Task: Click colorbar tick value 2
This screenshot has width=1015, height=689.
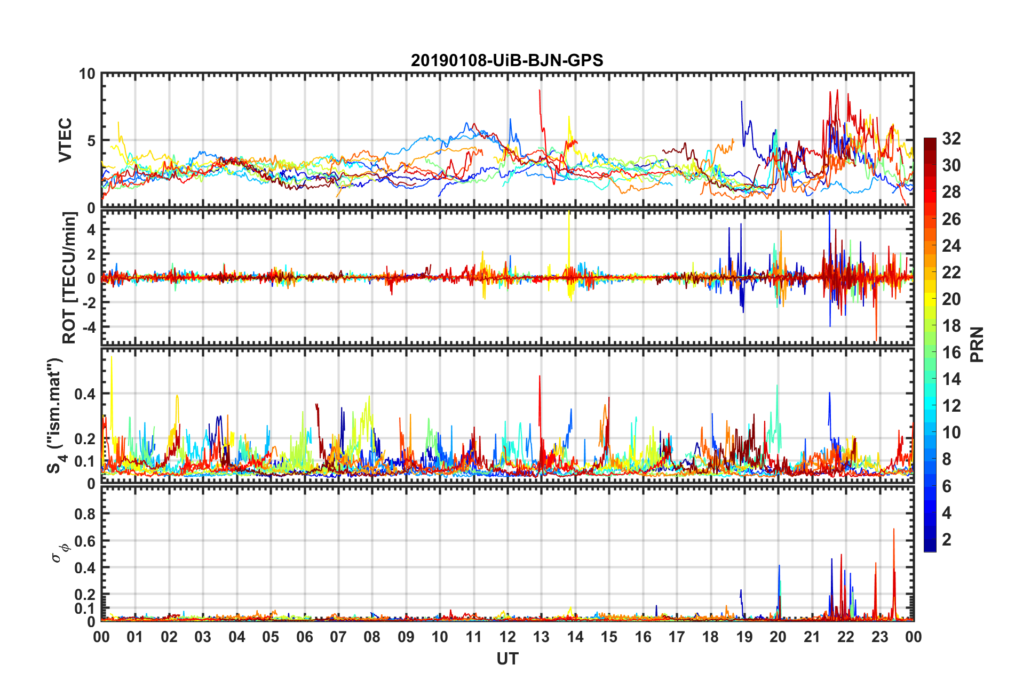Action: [x=947, y=539]
